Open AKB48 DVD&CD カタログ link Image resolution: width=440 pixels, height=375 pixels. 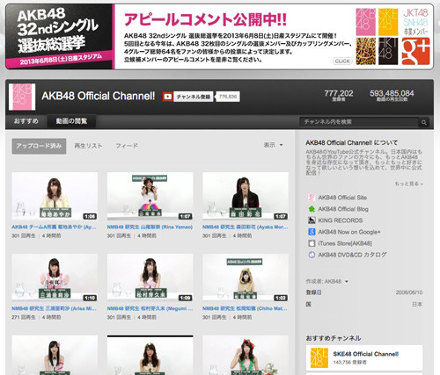click(353, 255)
